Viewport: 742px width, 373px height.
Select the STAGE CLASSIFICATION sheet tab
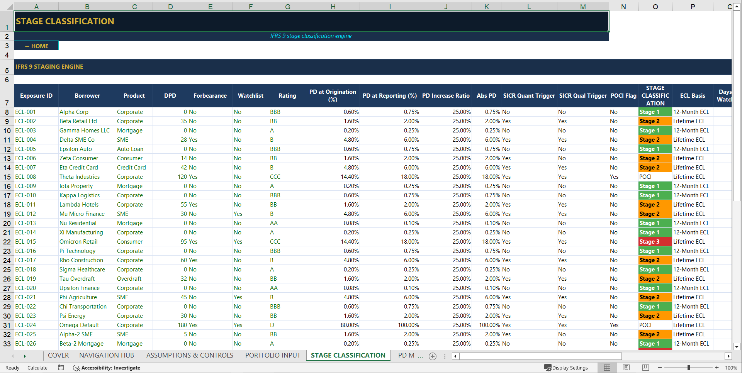tap(348, 355)
